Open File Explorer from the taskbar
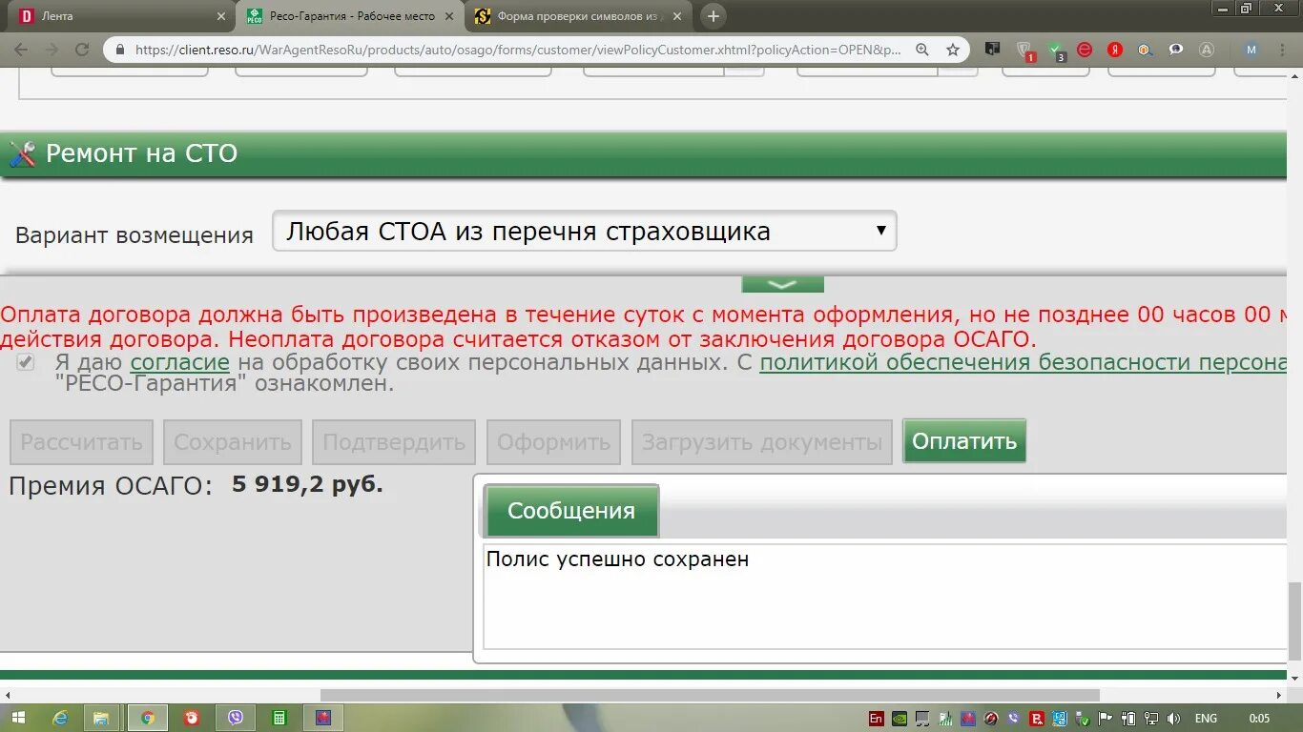This screenshot has height=732, width=1303. pos(101,718)
